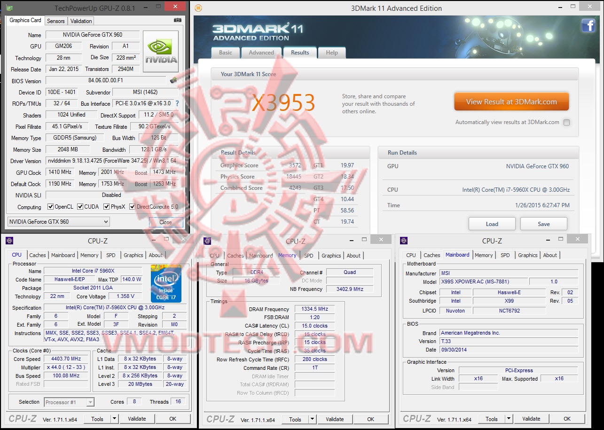604x430 pixels.
Task: Click the GPU-Z screenshot camera icon
Action: point(177,20)
